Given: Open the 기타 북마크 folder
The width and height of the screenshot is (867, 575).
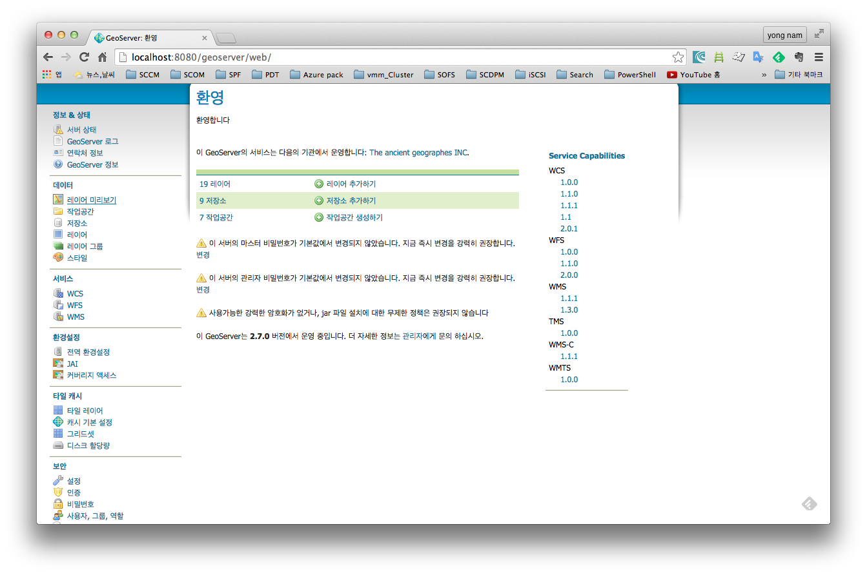Looking at the screenshot, I should [799, 75].
